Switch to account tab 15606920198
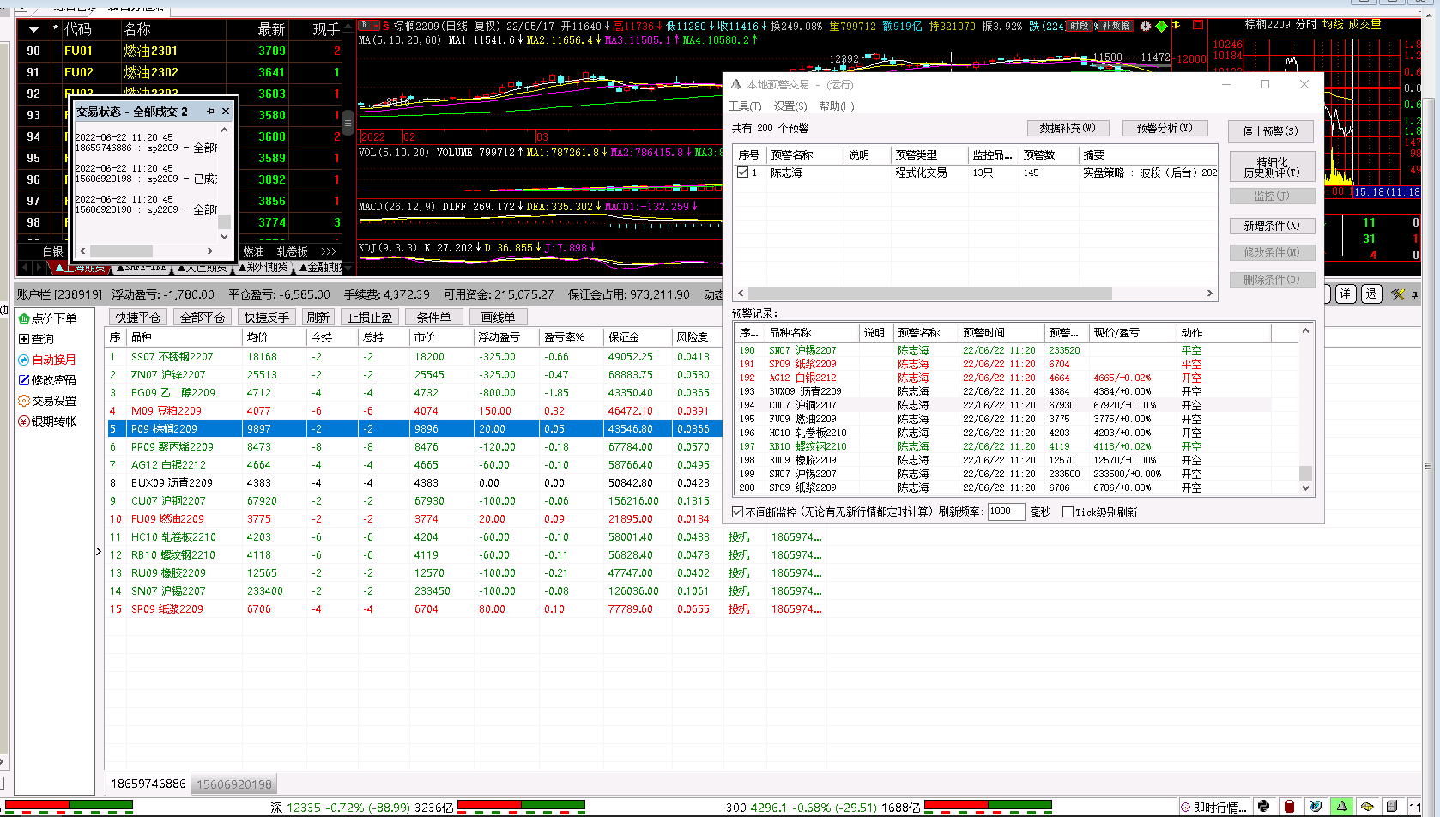 click(234, 784)
